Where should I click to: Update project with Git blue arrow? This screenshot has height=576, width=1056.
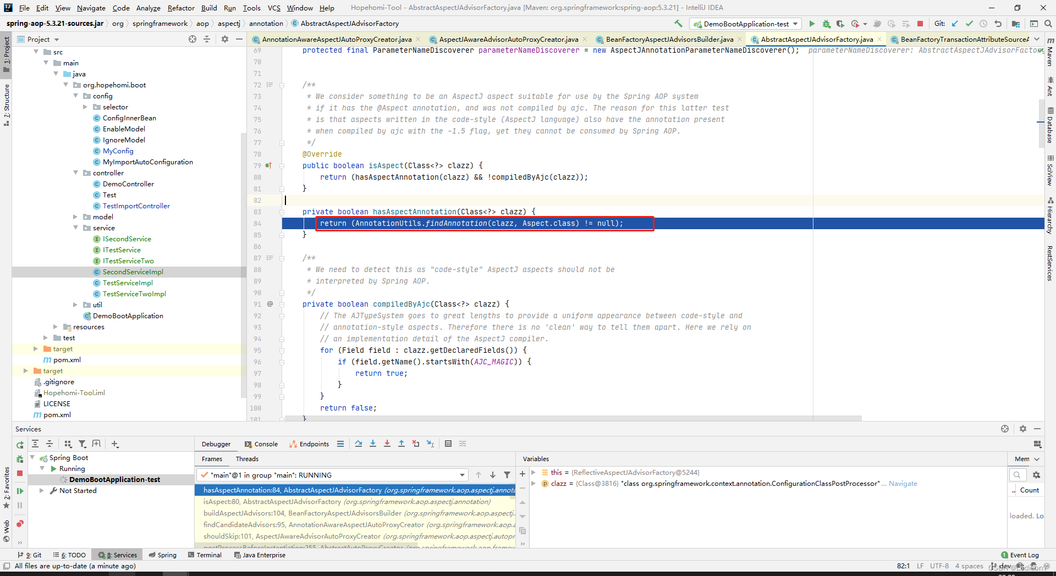point(955,24)
